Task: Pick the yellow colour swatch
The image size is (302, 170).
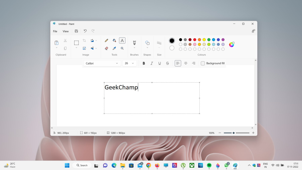Action: pyautogui.click(x=204, y=40)
